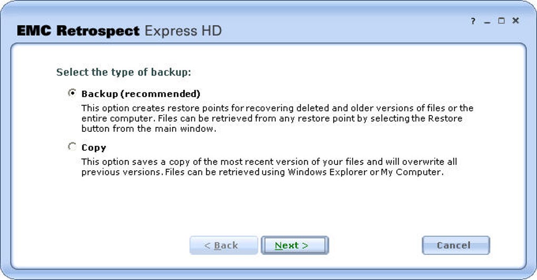Cancel the backup setup wizard

(456, 245)
